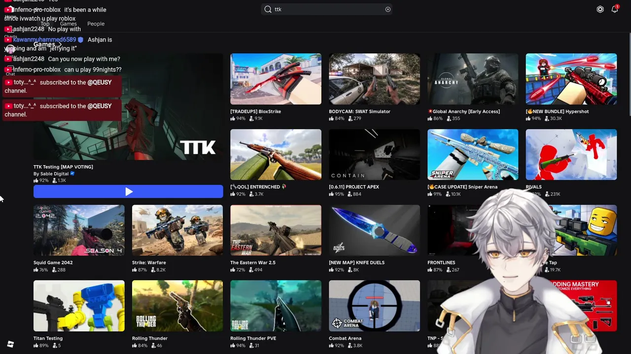Open the BODYCAM: SWAT Simulator thumbnail
Screen dimensions: 631x354
(374, 79)
